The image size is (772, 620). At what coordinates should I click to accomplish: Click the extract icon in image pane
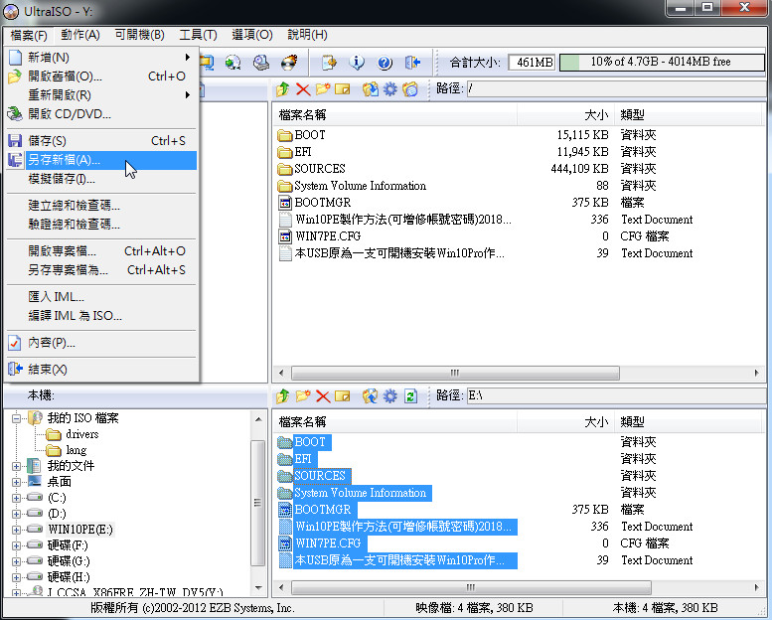coord(371,89)
